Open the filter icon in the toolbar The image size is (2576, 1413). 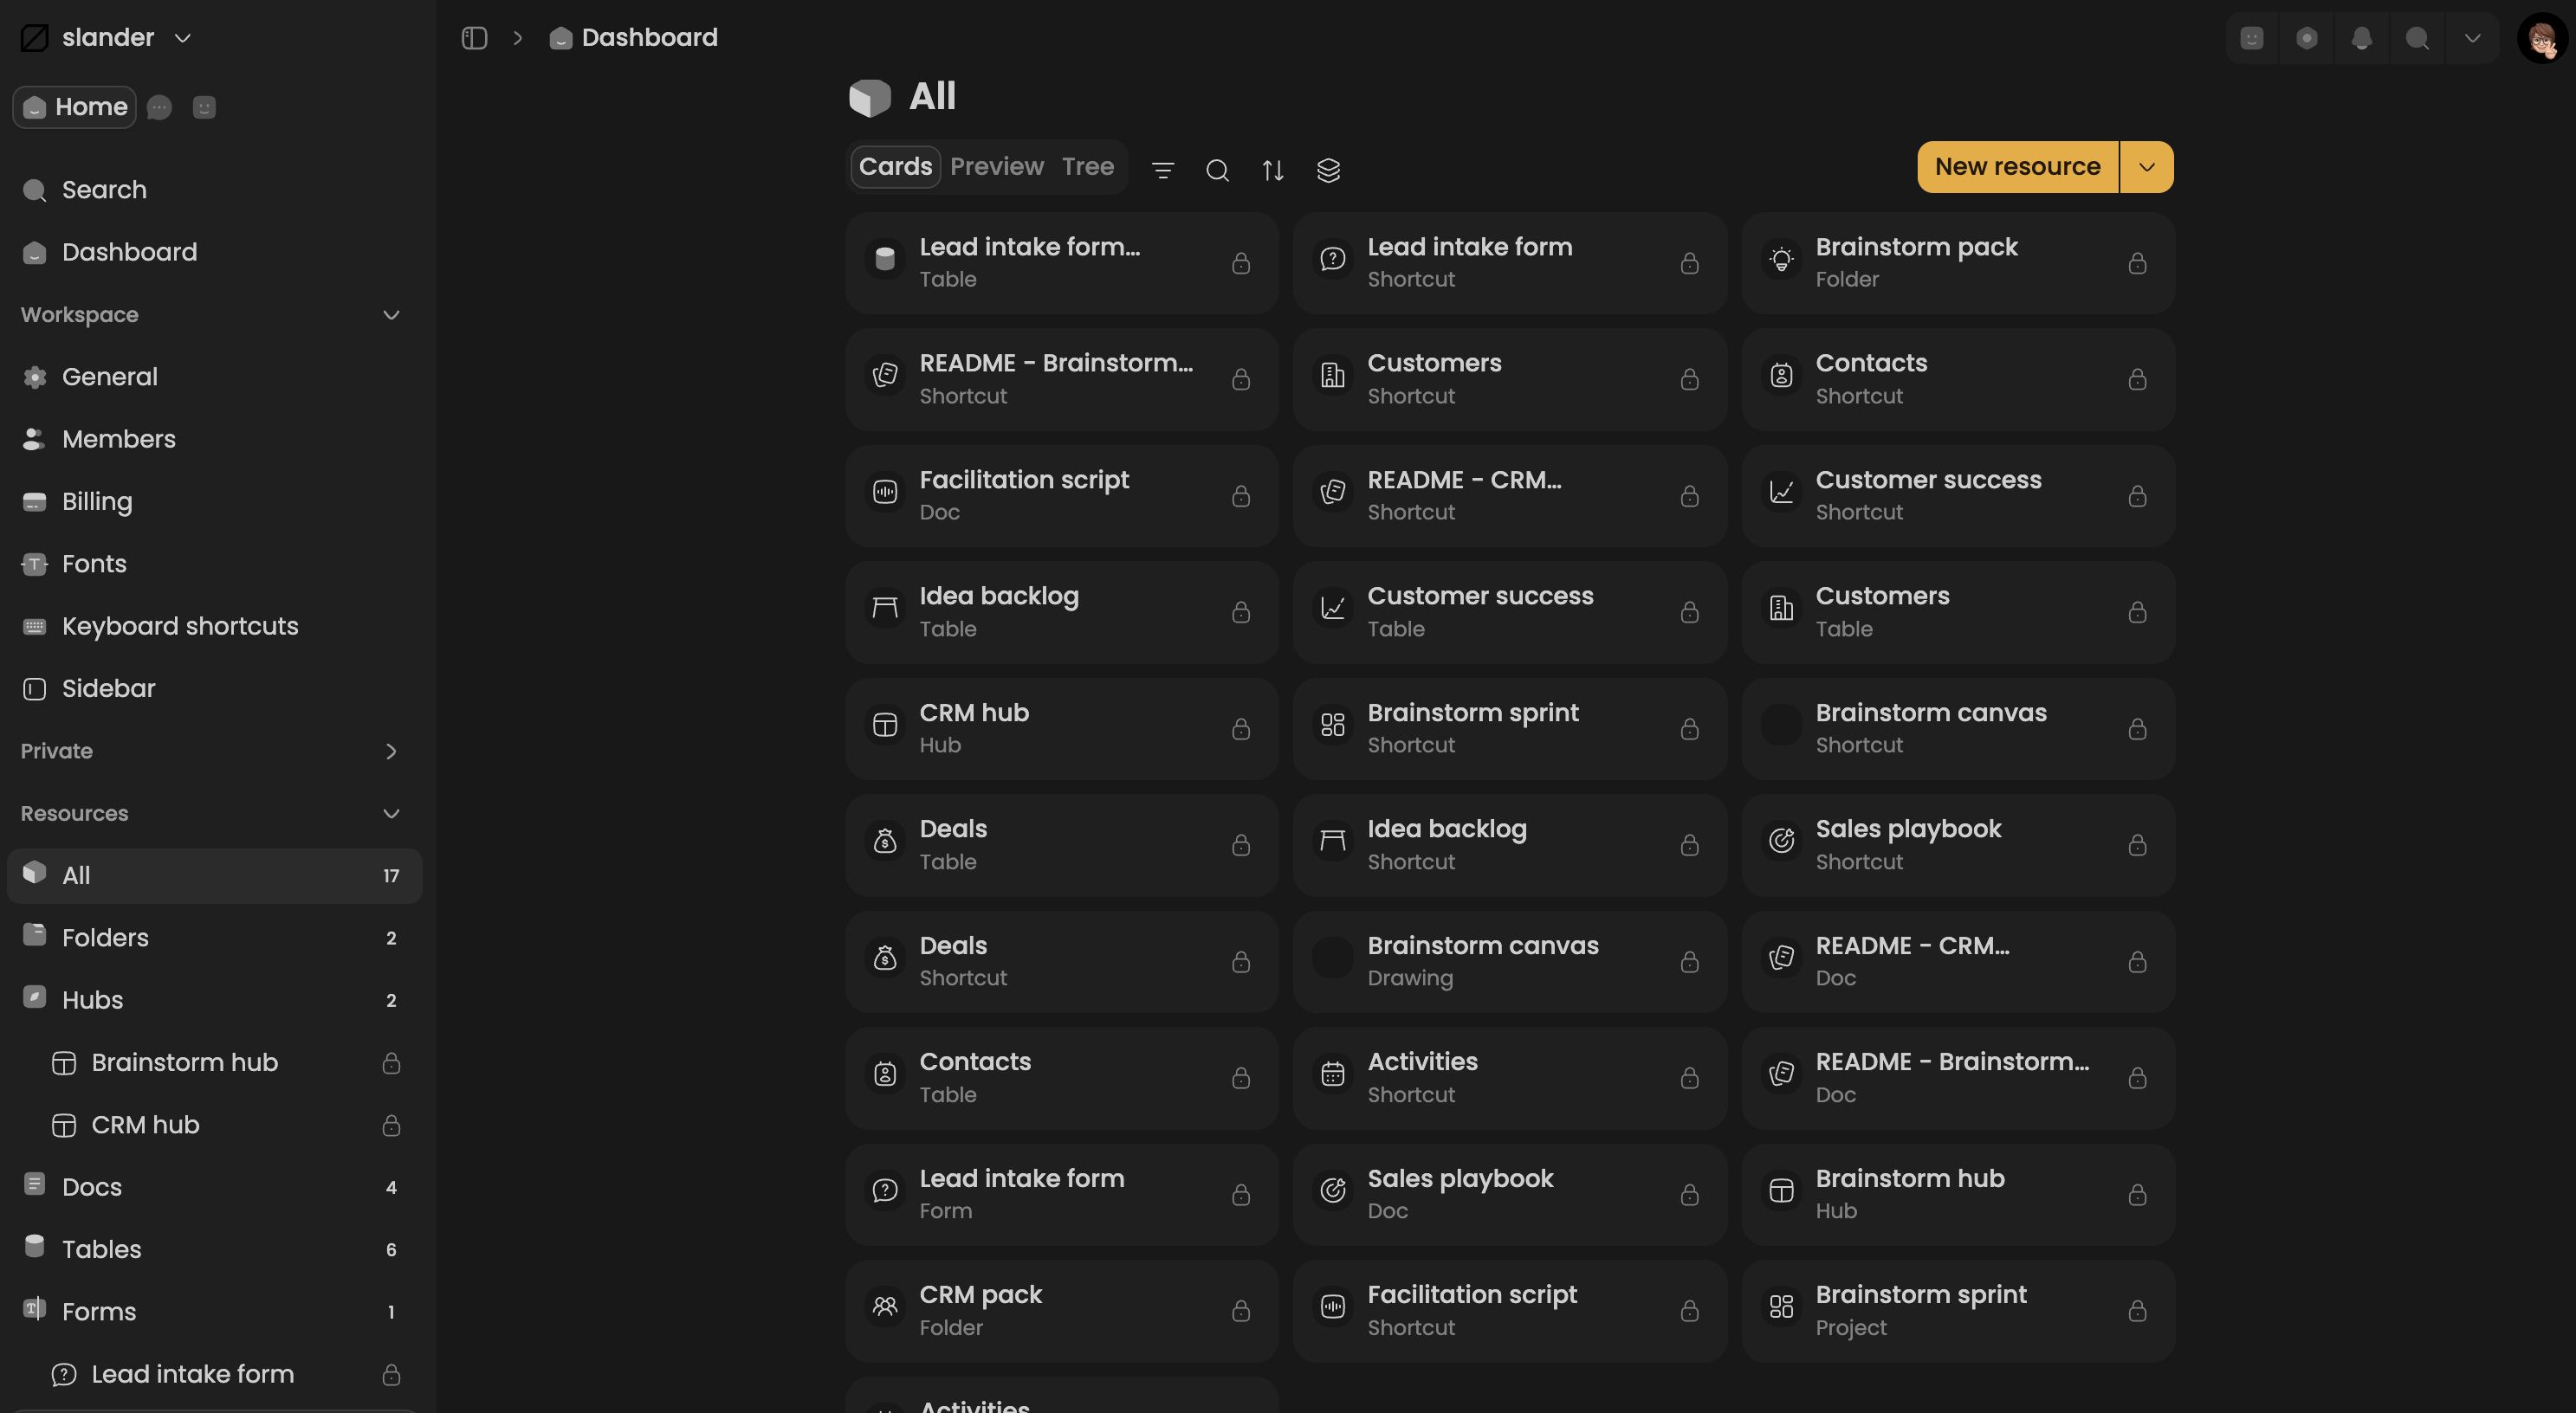tap(1162, 170)
